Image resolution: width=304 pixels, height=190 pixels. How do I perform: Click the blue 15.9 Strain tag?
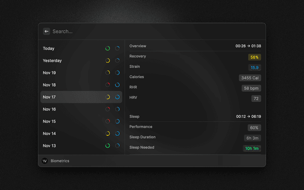click(255, 67)
